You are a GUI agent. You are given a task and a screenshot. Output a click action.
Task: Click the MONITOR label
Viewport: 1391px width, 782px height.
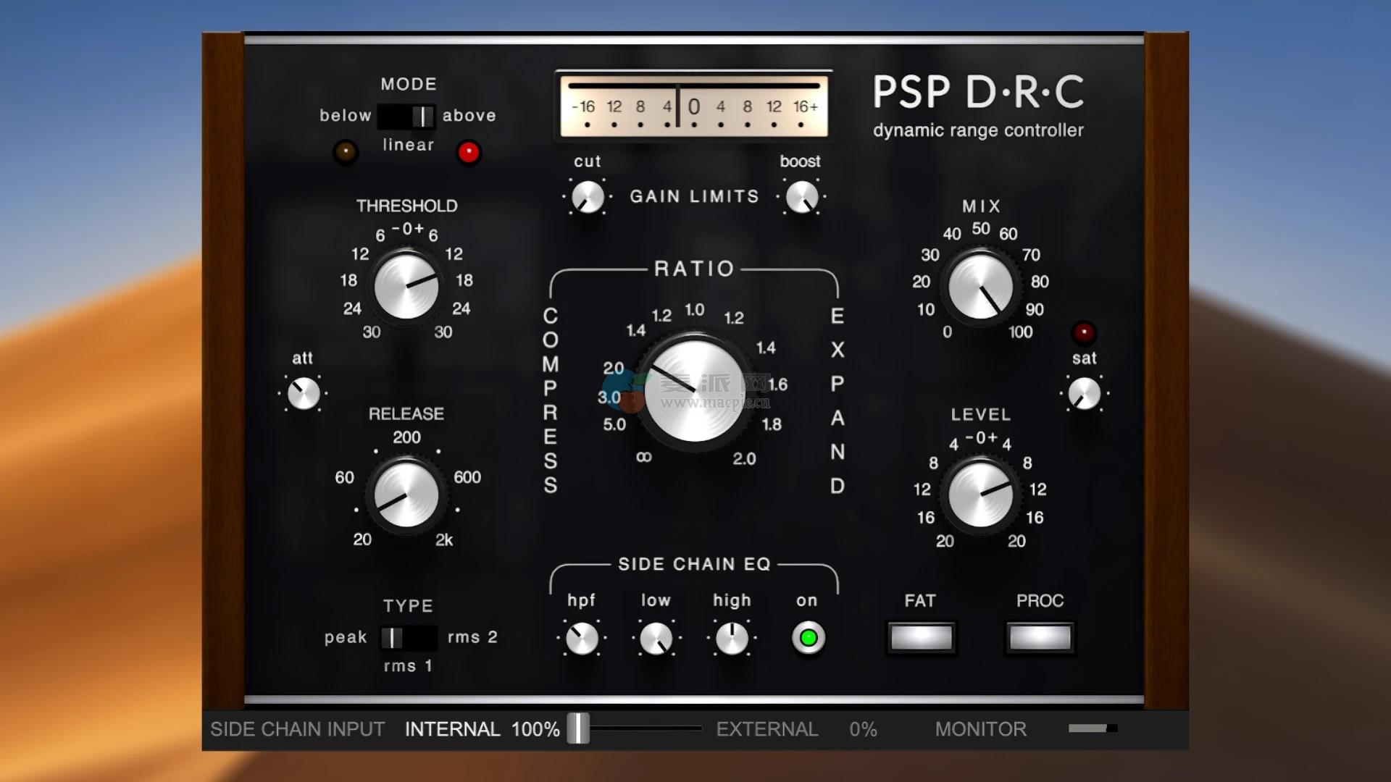tap(981, 729)
